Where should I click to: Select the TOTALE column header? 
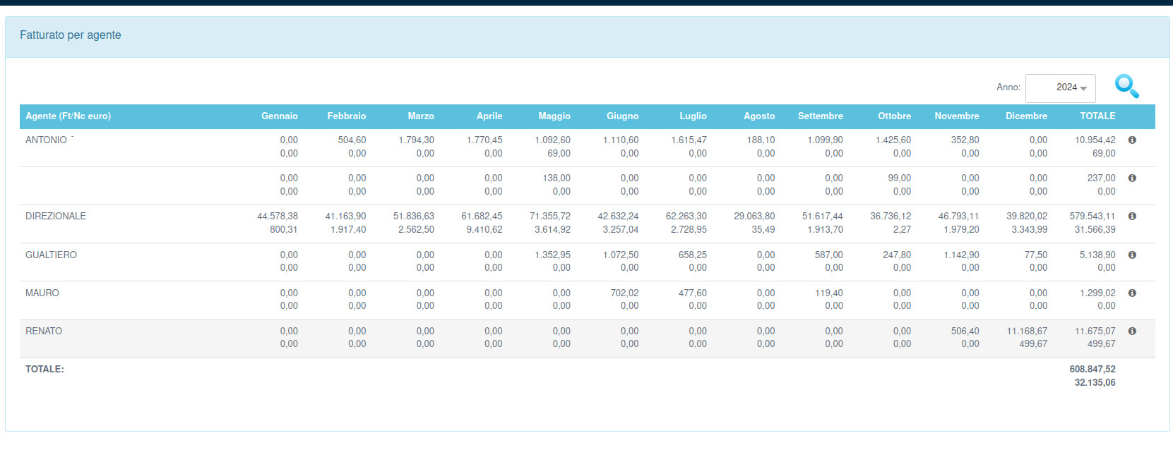pos(1097,116)
